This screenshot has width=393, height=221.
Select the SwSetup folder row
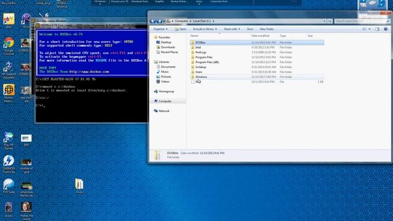[x=257, y=67]
